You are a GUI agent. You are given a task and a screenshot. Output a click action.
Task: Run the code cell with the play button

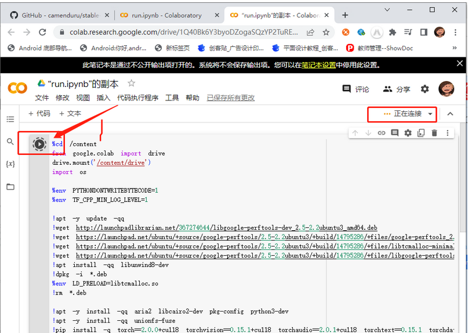tap(39, 144)
